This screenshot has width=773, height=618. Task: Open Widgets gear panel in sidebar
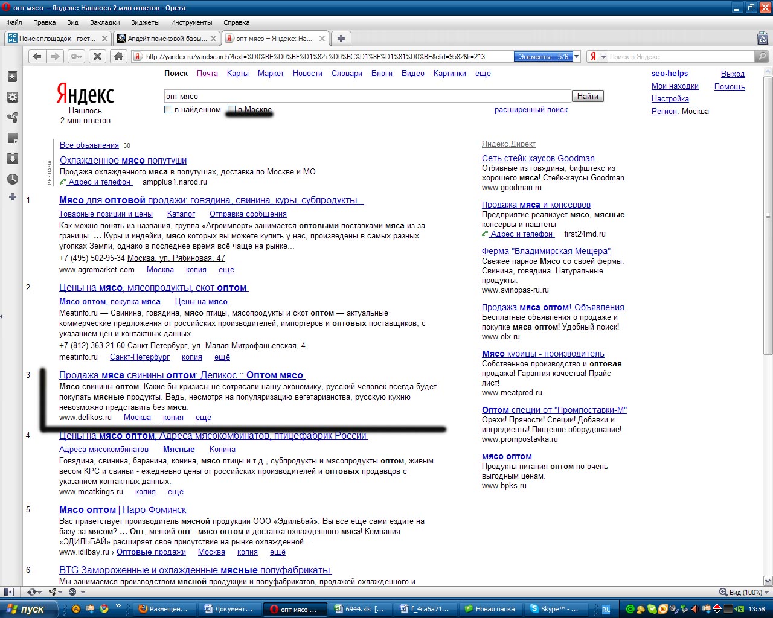pyautogui.click(x=12, y=97)
